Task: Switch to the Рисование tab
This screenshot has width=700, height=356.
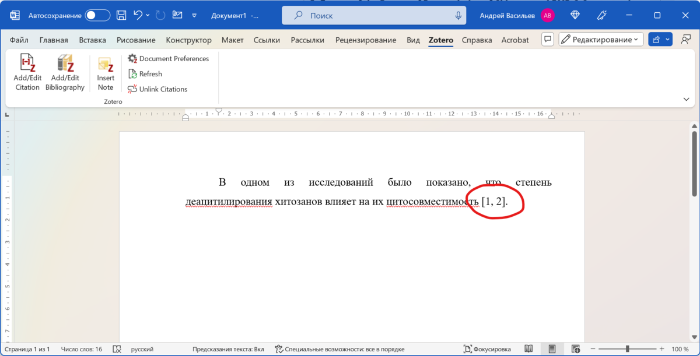Action: coord(136,40)
